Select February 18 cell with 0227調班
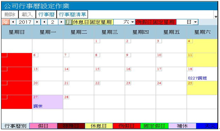 202,74
